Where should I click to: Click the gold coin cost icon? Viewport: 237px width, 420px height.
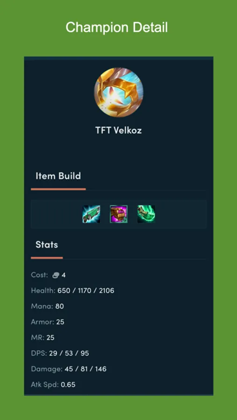click(56, 275)
